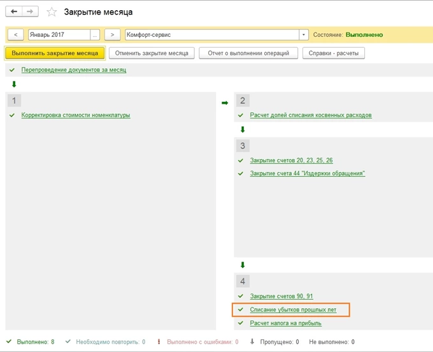Open Расчет долей списания косвенных расходов
433x352 pixels.
point(311,115)
